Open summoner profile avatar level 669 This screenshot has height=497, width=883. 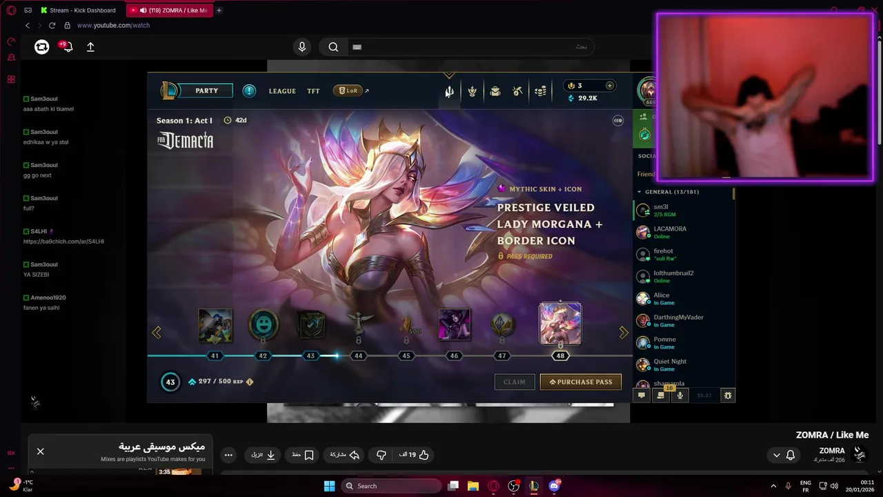[646, 90]
